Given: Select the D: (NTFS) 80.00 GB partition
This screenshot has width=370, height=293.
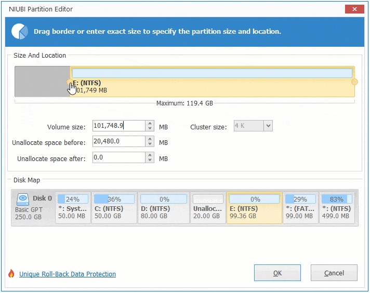Looking at the screenshot, I should tap(163, 208).
